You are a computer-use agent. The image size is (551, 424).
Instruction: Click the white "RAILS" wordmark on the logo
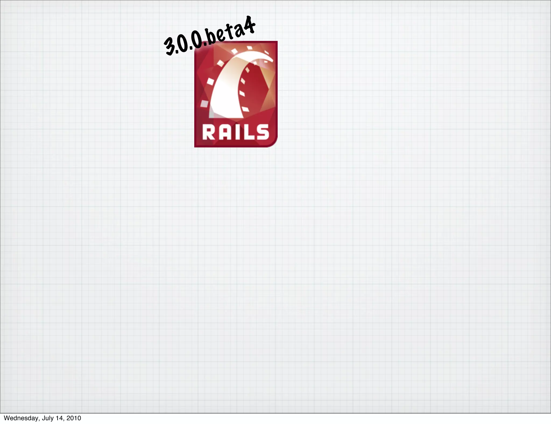pos(236,132)
